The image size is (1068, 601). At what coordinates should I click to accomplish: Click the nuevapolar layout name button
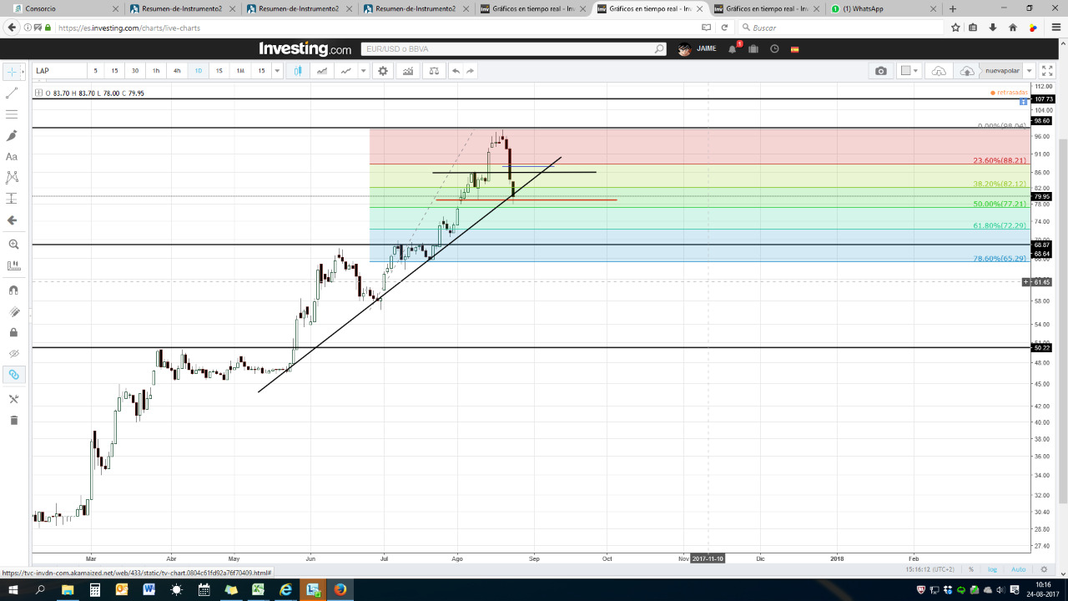[1002, 71]
